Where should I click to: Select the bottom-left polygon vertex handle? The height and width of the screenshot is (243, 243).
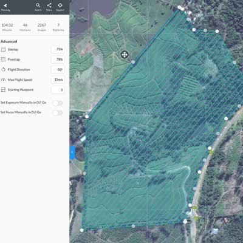(81, 230)
